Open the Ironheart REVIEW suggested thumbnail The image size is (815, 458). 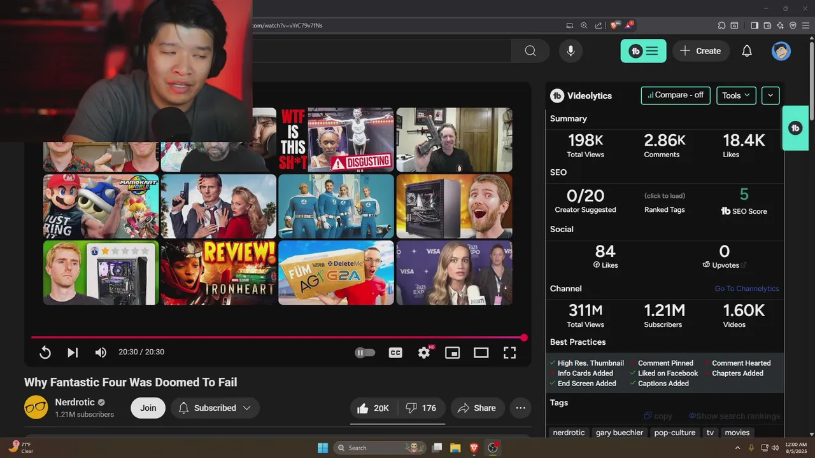click(x=218, y=272)
